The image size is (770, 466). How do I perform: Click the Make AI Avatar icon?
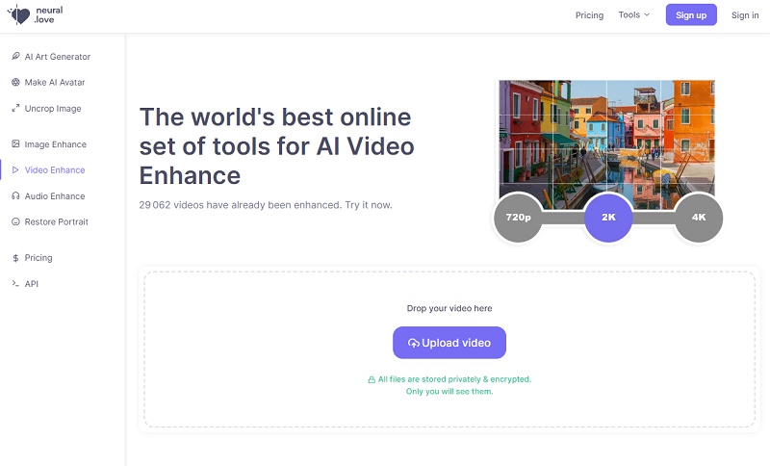pos(15,82)
